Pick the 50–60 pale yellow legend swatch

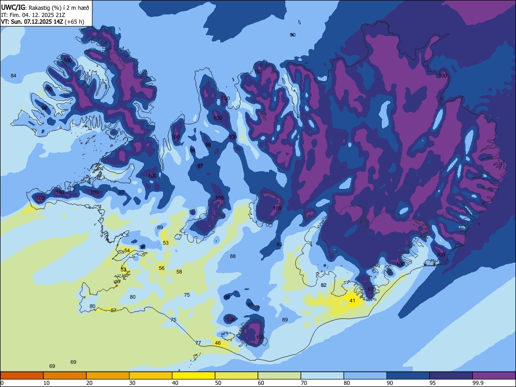pos(236,376)
